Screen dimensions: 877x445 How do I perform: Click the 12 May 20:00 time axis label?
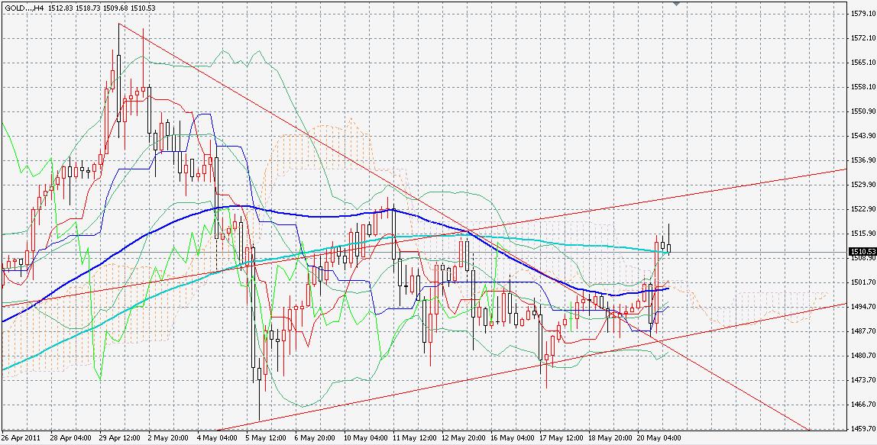[x=462, y=437]
